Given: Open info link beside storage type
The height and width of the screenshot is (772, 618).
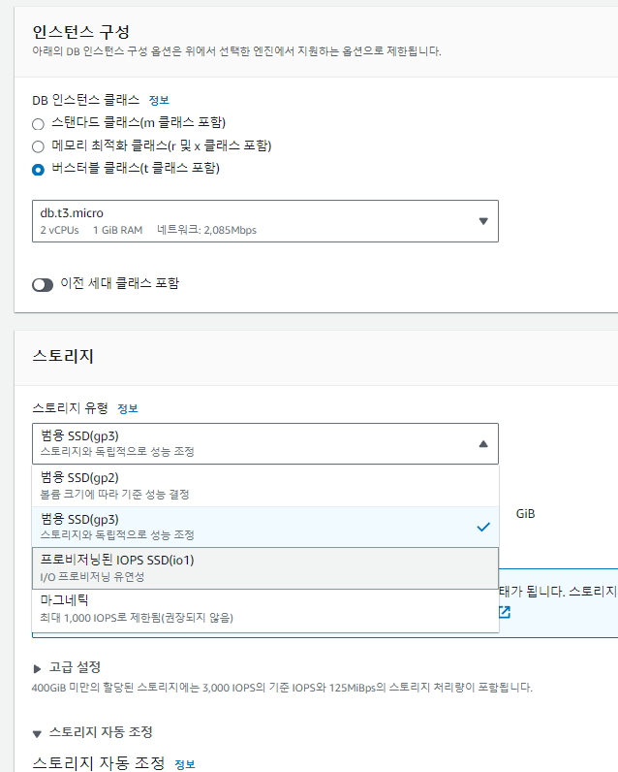Looking at the screenshot, I should point(128,408).
